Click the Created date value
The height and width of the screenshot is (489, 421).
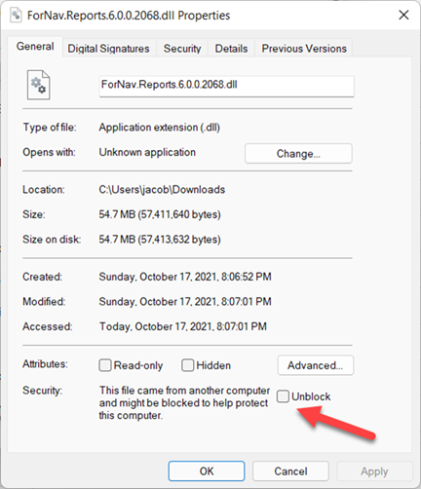coord(185,277)
